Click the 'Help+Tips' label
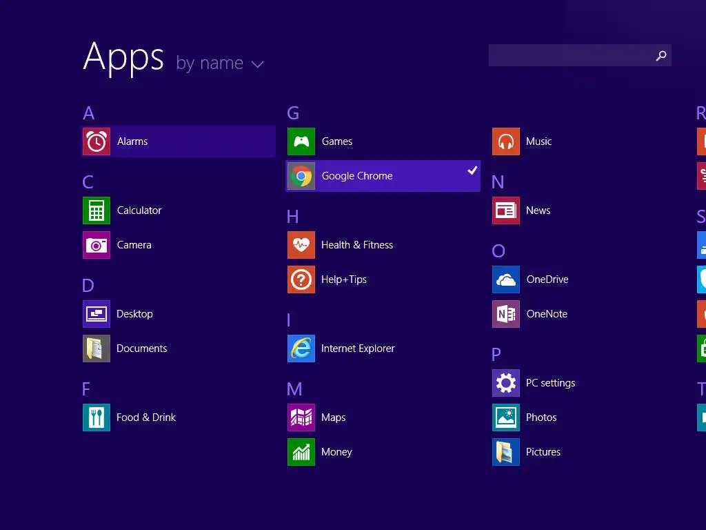The width and height of the screenshot is (706, 530). click(344, 280)
